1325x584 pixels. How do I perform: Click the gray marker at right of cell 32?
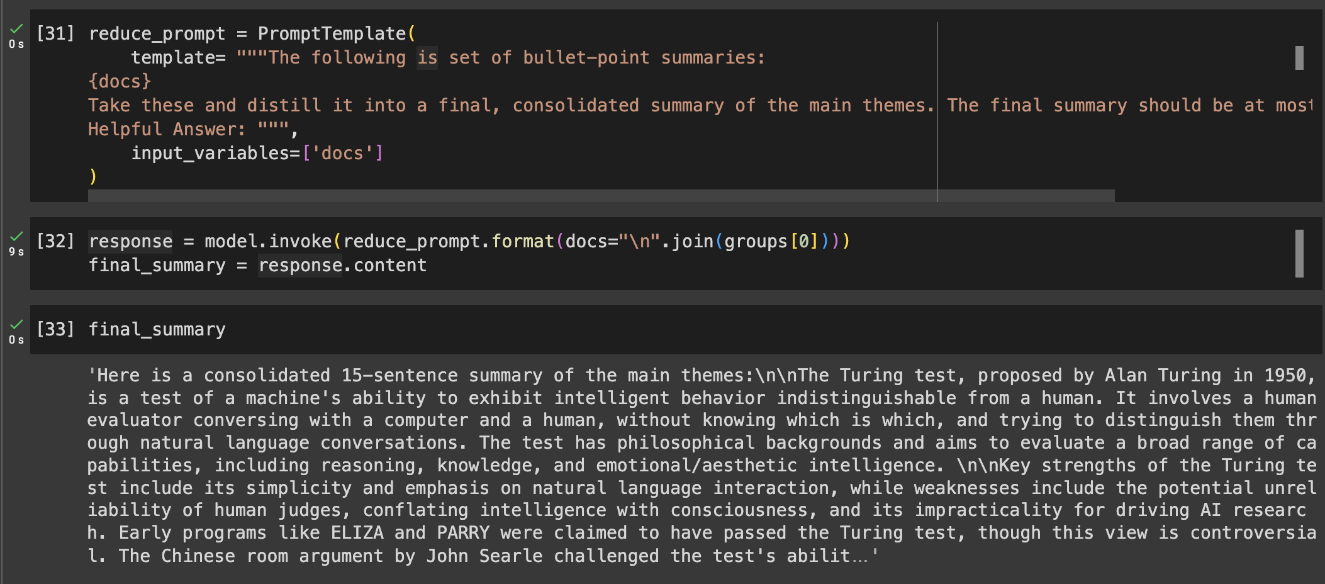[1299, 254]
